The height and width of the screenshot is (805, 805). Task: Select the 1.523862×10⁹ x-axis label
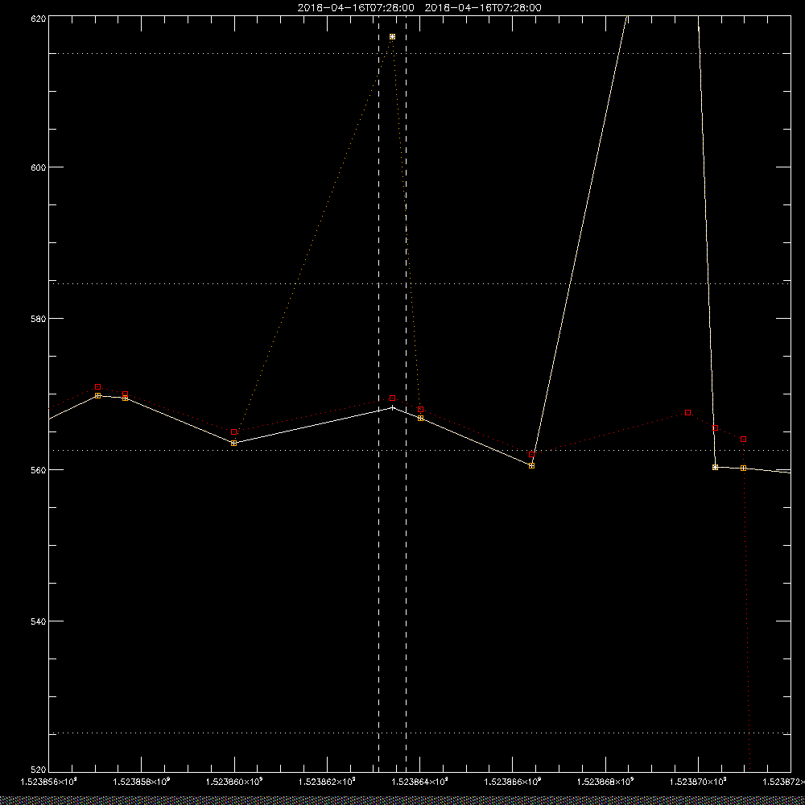coord(327,782)
